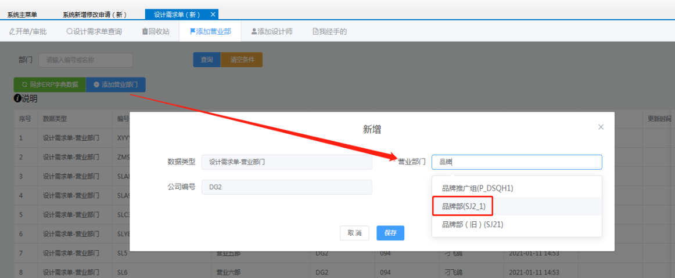The height and width of the screenshot is (278, 675).
Task: Click 2021-01-11 14:53 in the SL6 row
Action: click(x=534, y=272)
